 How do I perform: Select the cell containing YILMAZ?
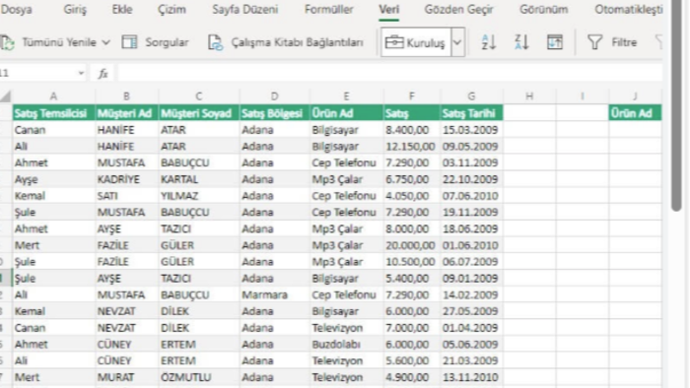[x=199, y=196]
